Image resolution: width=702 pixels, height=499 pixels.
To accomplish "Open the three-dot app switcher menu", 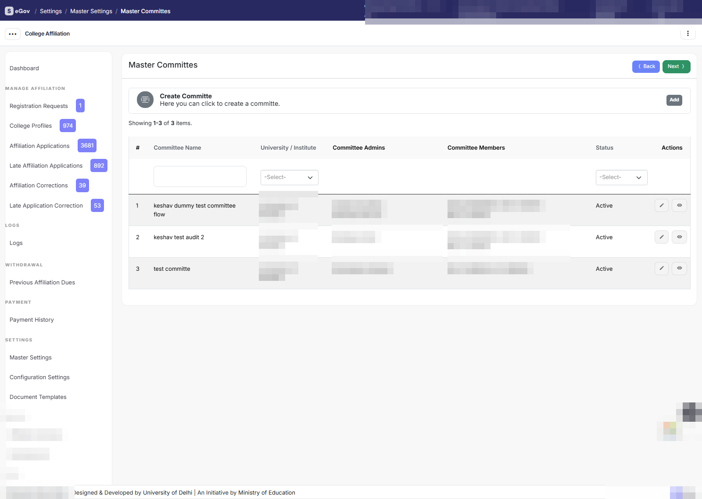I will click(x=13, y=34).
